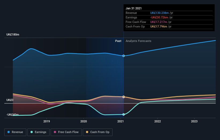The height and width of the screenshot is (140, 220).
Task: Click the UK£0 y-axis label
Action: click(x=10, y=100)
